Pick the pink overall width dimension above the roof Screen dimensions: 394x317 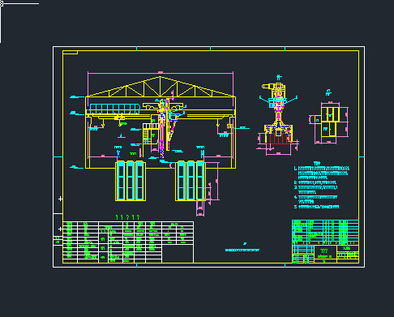[x=161, y=73]
